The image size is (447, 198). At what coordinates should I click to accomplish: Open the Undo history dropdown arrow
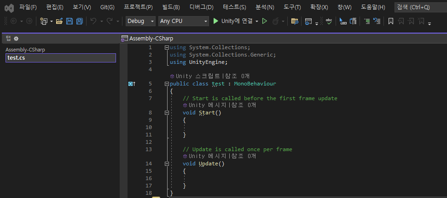(x=101, y=21)
